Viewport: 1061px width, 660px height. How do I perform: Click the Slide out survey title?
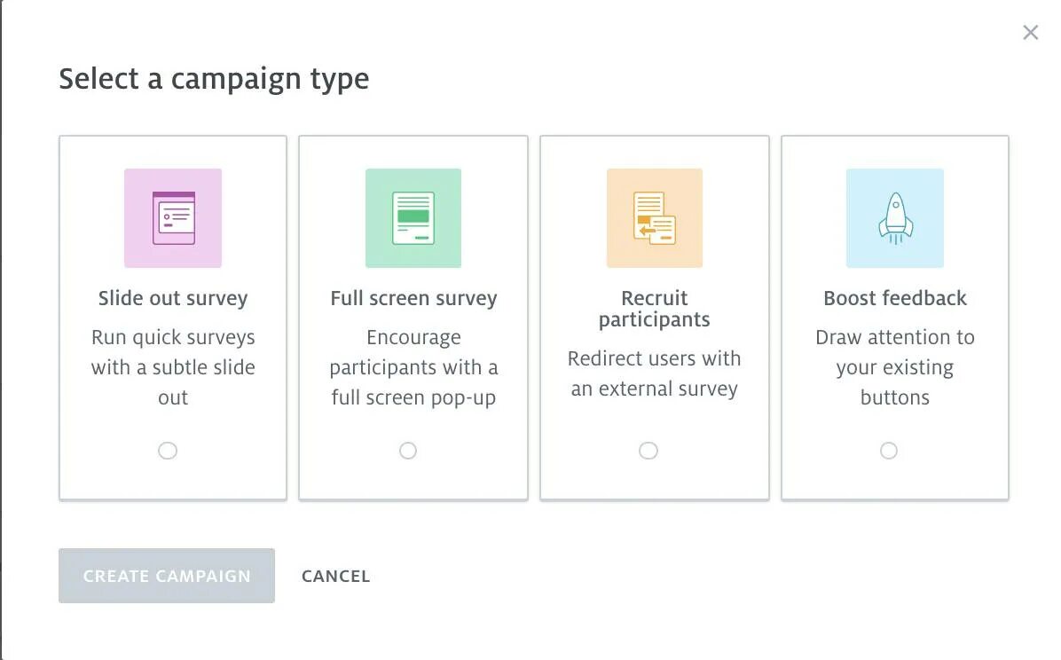(x=173, y=299)
